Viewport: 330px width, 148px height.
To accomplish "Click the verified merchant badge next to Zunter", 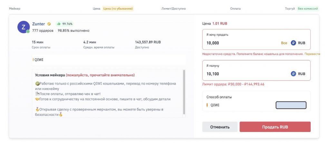I will pos(49,24).
